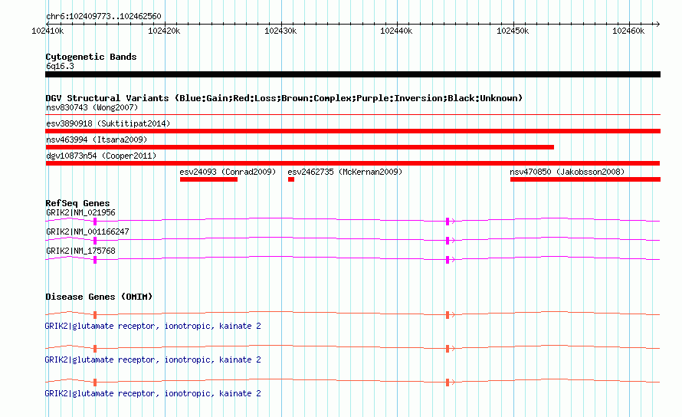Click the right exon on GRIK2|NM_001166247 track
The height and width of the screenshot is (417, 682).
[x=447, y=241]
